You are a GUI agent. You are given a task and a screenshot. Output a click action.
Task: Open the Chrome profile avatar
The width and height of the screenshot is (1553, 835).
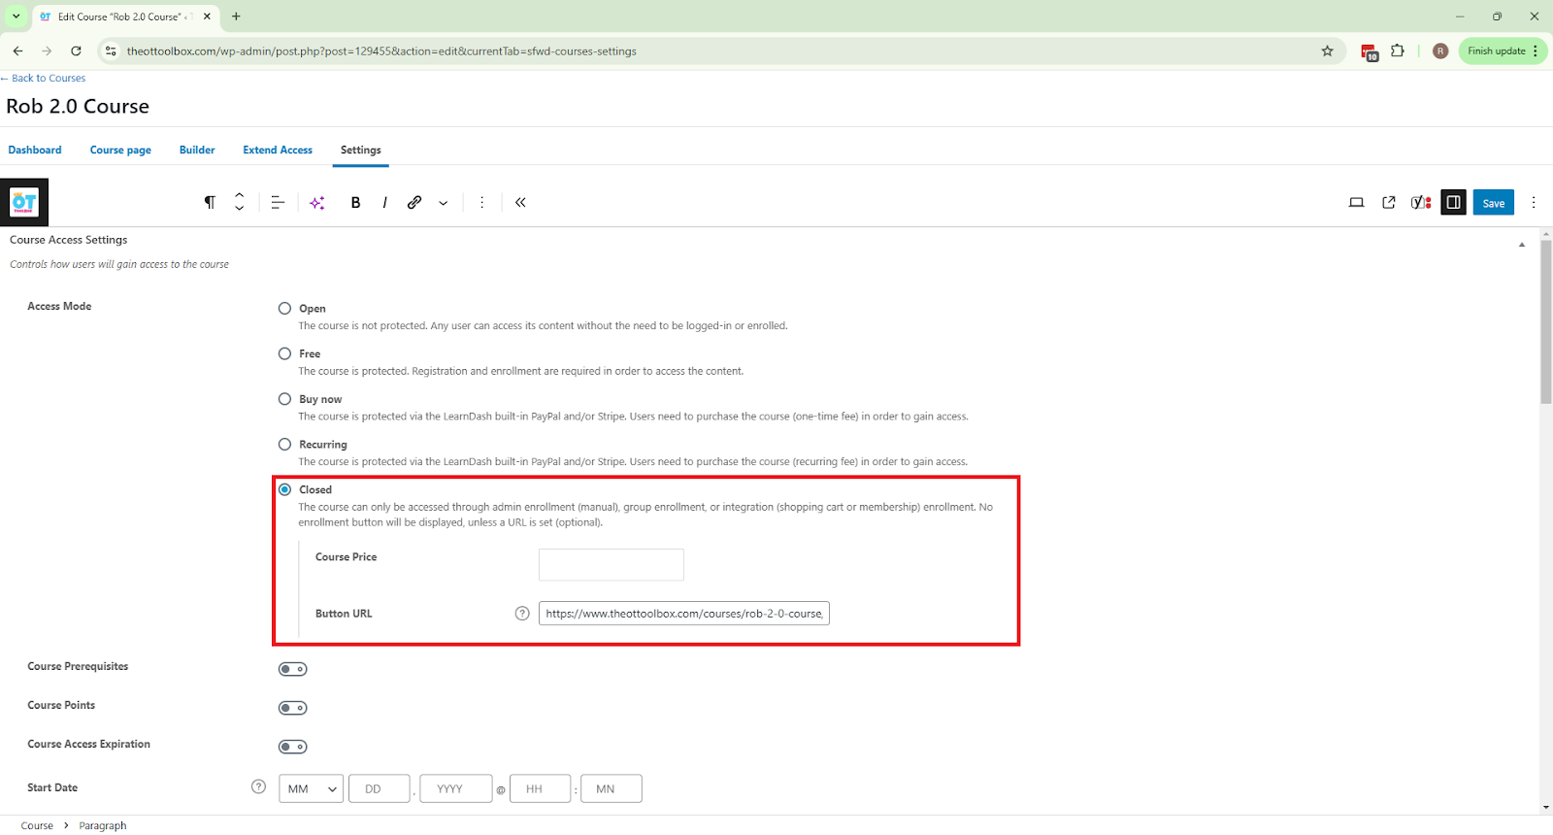point(1440,50)
